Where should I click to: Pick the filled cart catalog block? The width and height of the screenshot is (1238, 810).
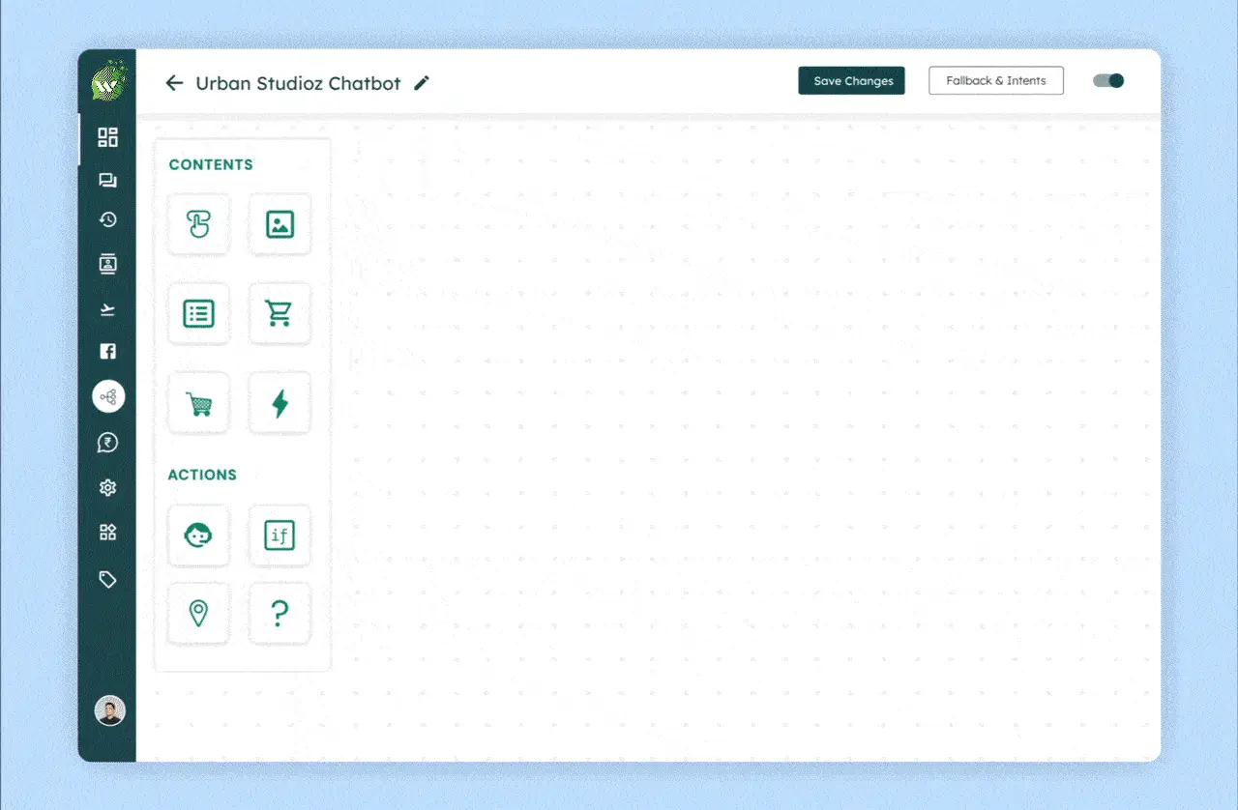pos(198,403)
